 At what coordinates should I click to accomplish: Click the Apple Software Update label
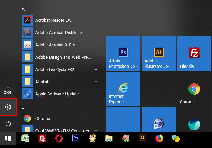(x=57, y=94)
